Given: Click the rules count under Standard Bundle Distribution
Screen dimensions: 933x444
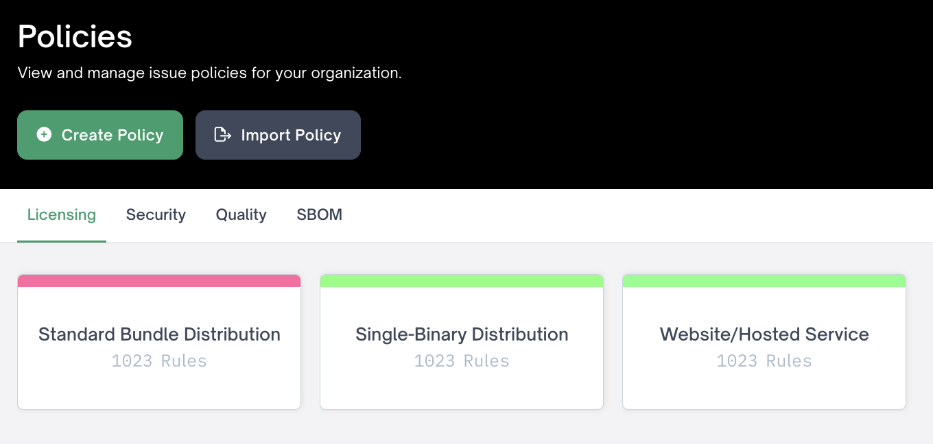Looking at the screenshot, I should 159,361.
